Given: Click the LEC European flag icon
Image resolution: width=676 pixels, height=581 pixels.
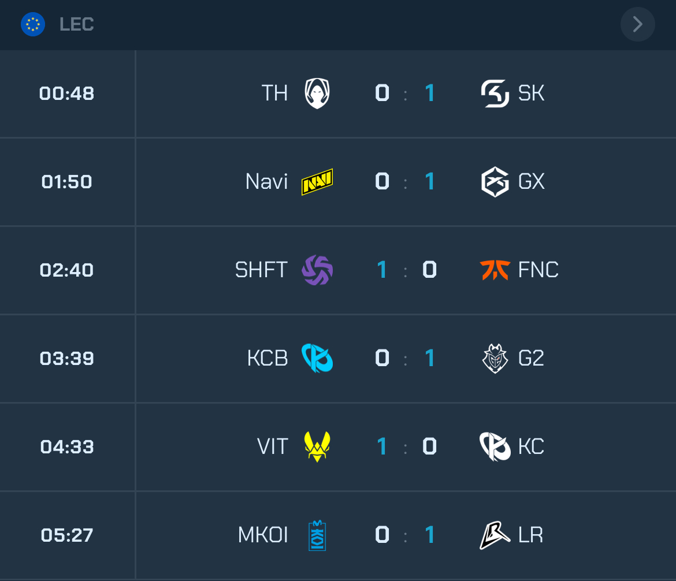Looking at the screenshot, I should pyautogui.click(x=33, y=24).
